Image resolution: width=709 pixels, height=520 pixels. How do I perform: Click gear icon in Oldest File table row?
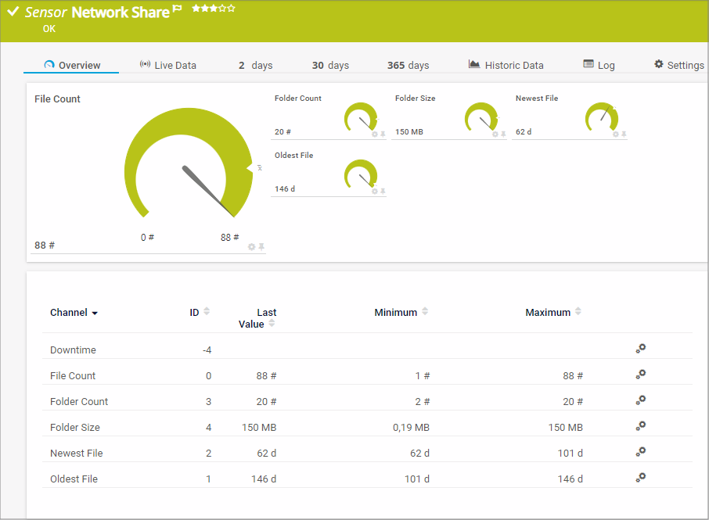tap(640, 478)
